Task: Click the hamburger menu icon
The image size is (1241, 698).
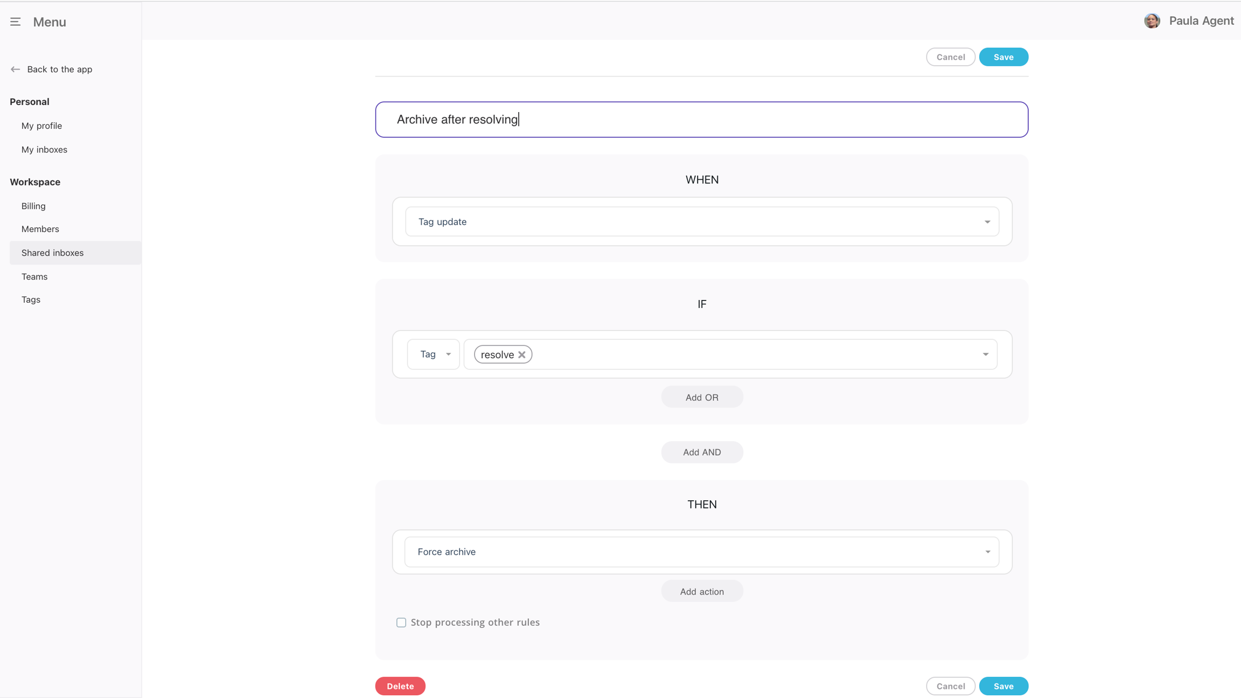Action: [15, 22]
